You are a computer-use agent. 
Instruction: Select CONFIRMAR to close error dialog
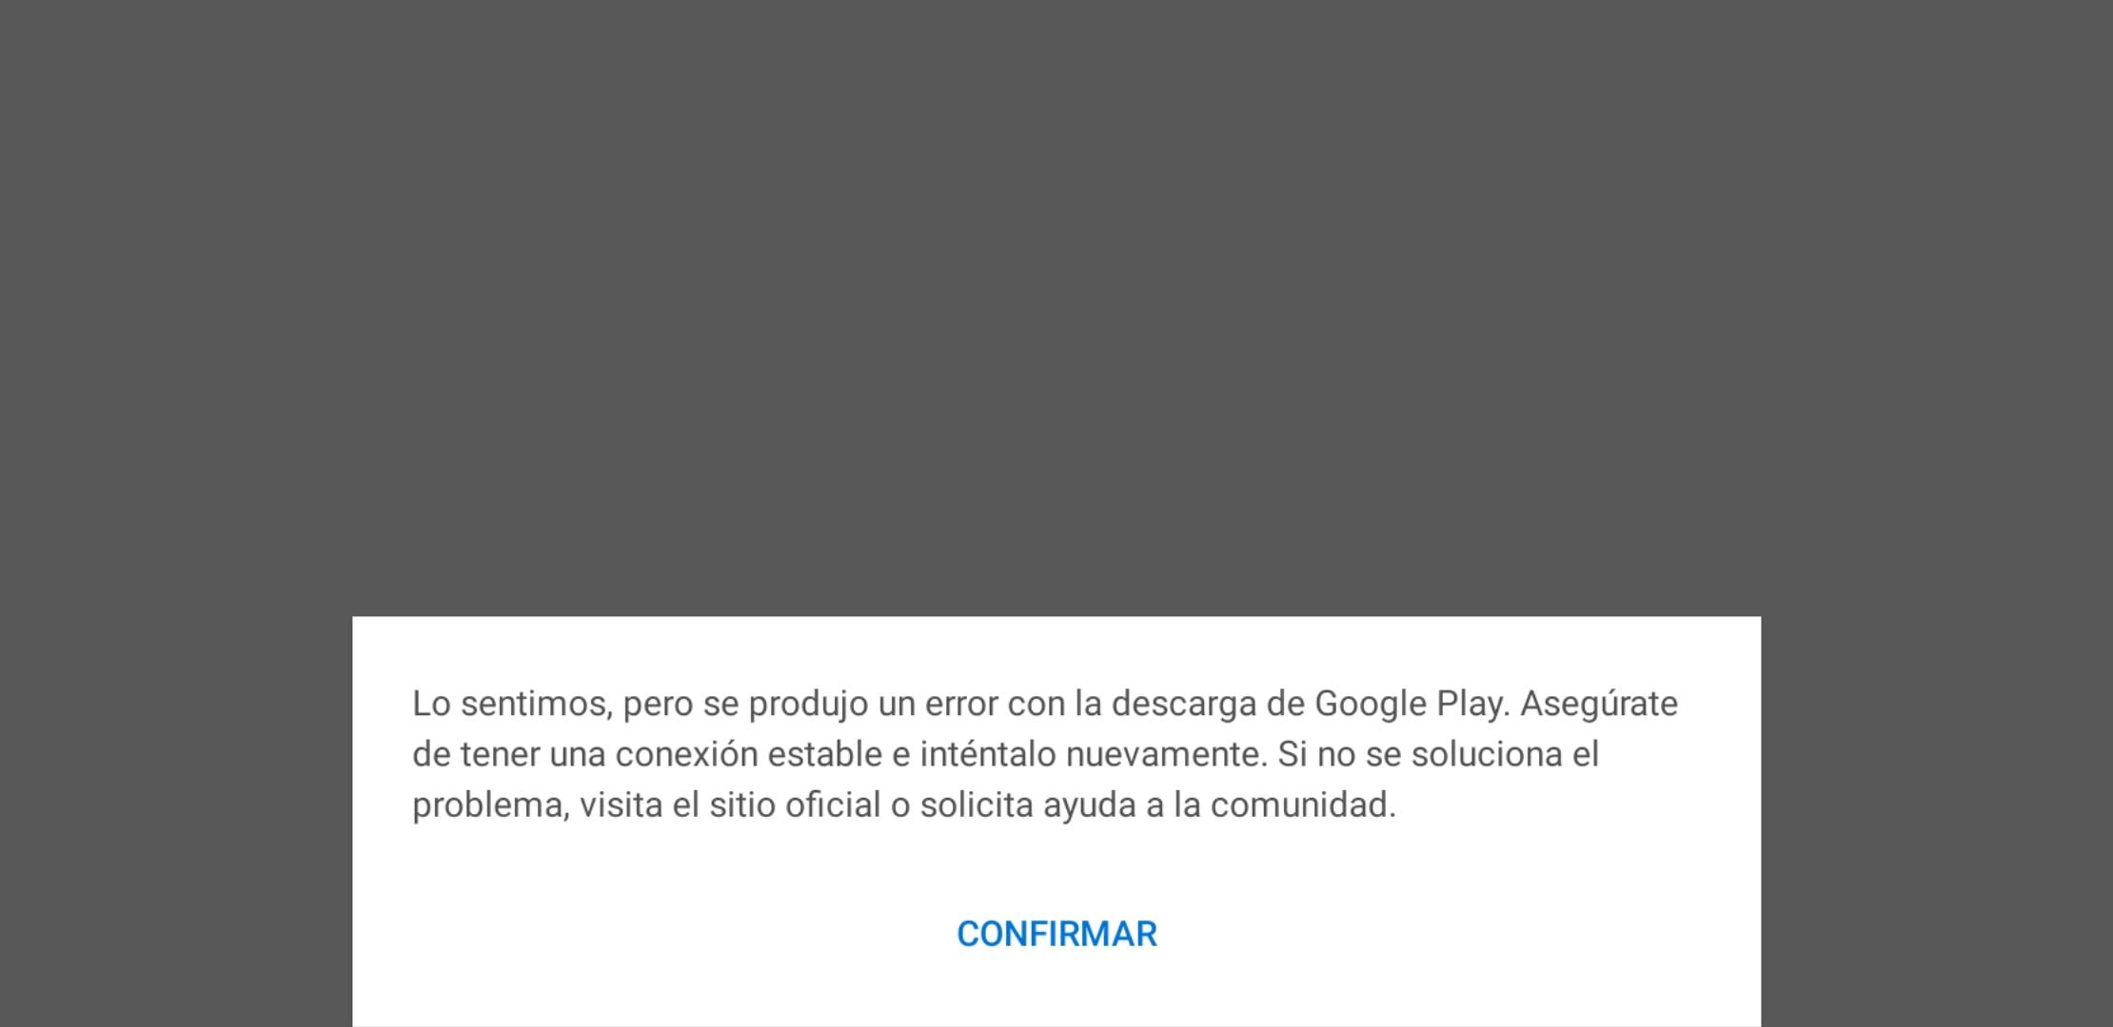coord(1056,933)
